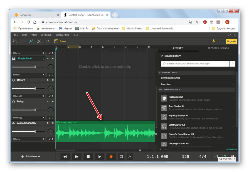Select the pointer arrow tool

pyautogui.click(x=31, y=41)
